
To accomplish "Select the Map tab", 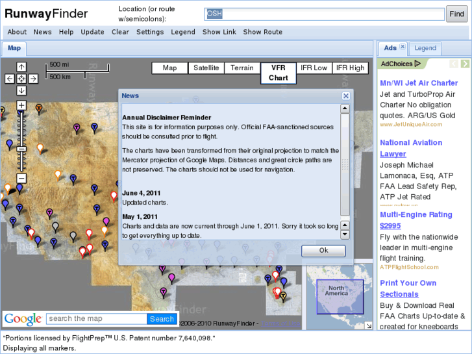I will pos(14,48).
